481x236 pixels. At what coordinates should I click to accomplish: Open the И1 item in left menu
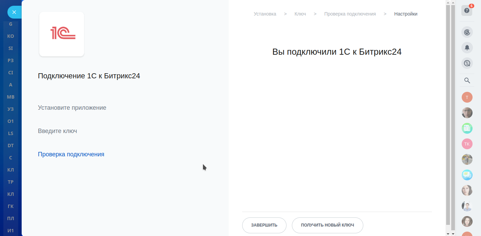[10, 231]
